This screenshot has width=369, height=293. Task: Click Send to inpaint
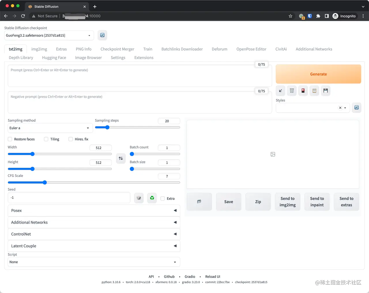(317, 202)
